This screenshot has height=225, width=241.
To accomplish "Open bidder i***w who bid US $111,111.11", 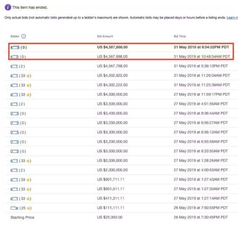I will 14,208.
